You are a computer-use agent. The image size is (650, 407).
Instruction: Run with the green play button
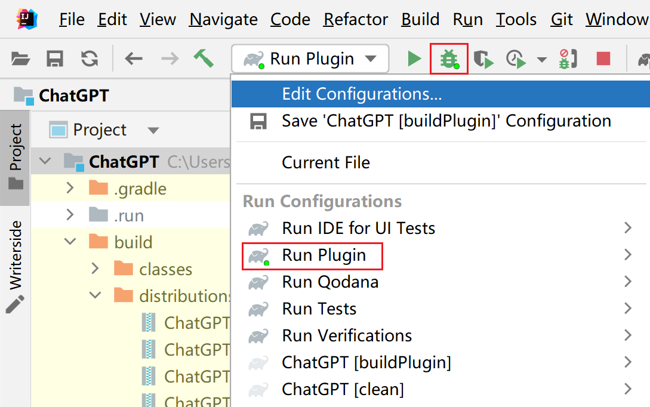tap(414, 59)
